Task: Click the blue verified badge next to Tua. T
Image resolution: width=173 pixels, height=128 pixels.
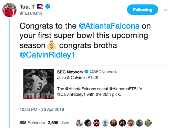Action: pos(48,6)
